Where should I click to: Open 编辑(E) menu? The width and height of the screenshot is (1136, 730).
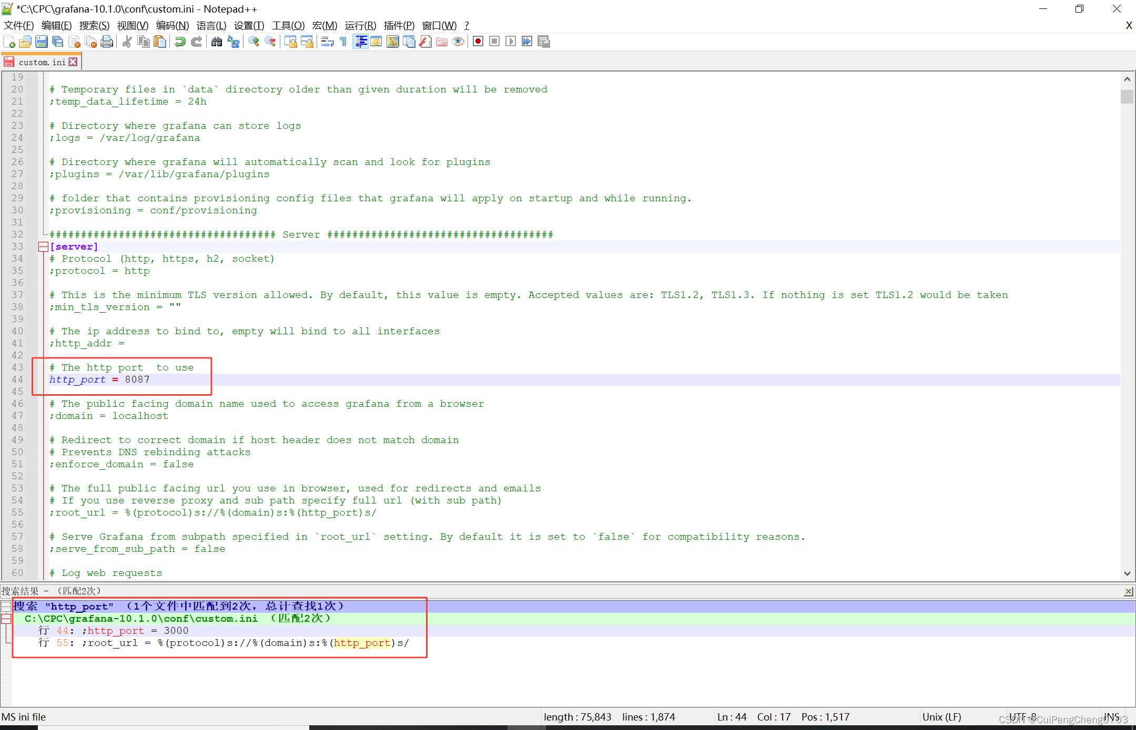click(x=56, y=25)
